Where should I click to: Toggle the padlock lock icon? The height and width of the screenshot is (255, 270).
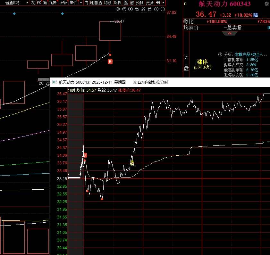(150, 9)
